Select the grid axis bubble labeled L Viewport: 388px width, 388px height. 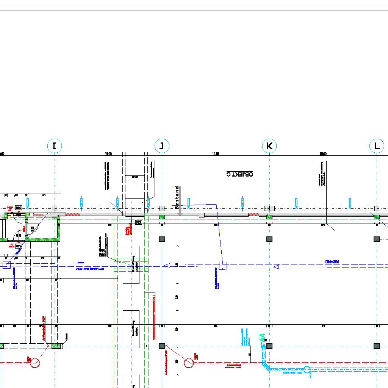coord(377,146)
